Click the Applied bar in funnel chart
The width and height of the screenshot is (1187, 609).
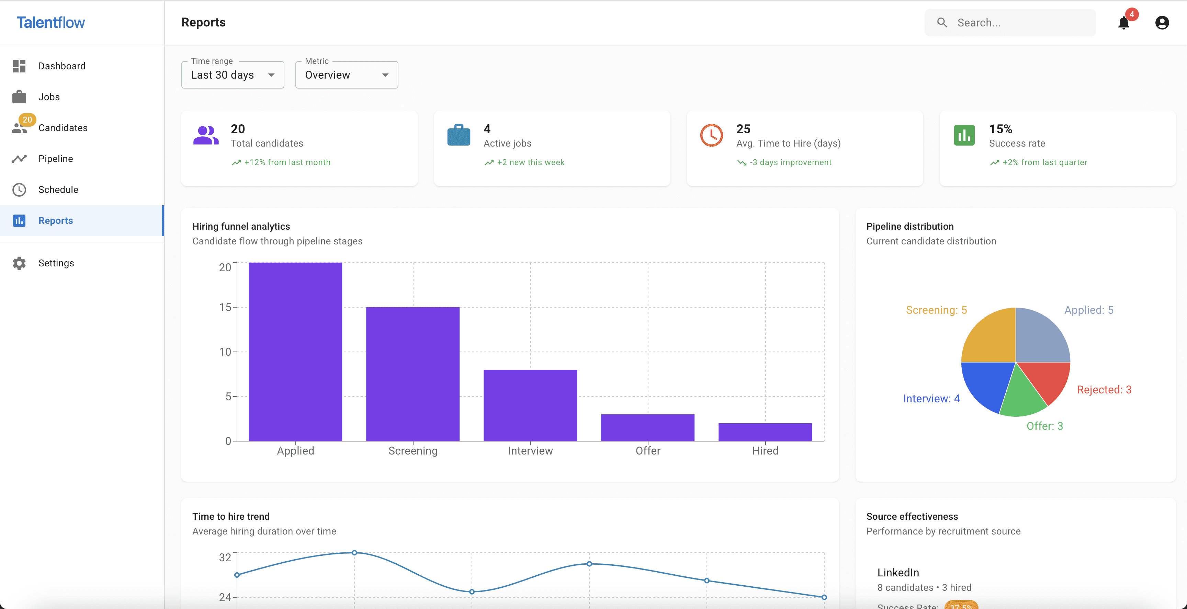[295, 352]
